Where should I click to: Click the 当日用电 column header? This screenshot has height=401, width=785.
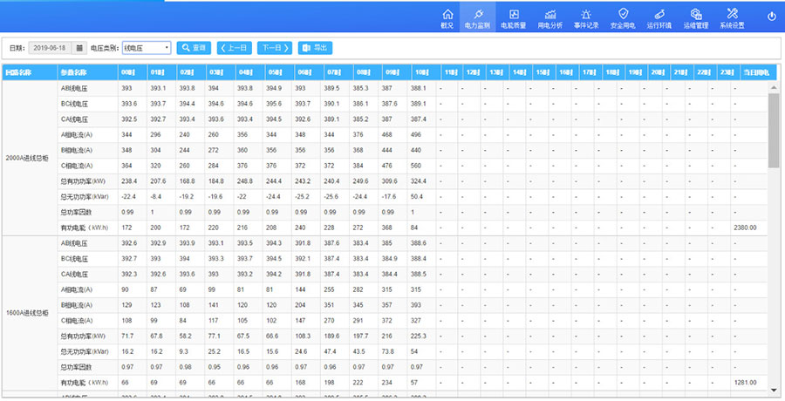pyautogui.click(x=754, y=71)
